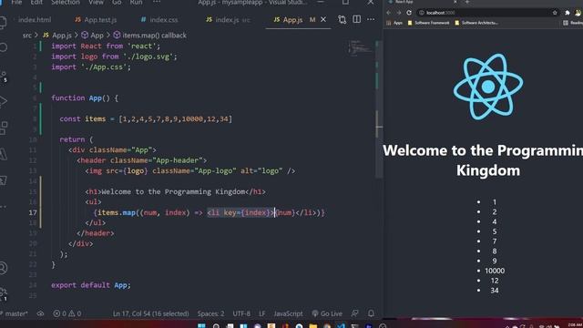Switch to the App.test.js tab

pyautogui.click(x=96, y=20)
